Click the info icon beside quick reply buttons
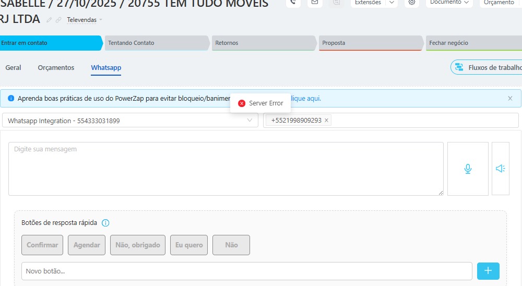522x286 pixels. coord(105,223)
